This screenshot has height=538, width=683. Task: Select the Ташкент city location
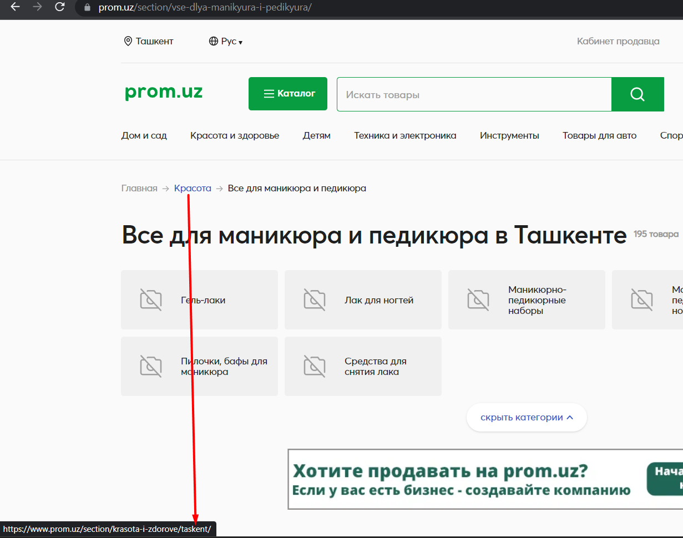148,41
